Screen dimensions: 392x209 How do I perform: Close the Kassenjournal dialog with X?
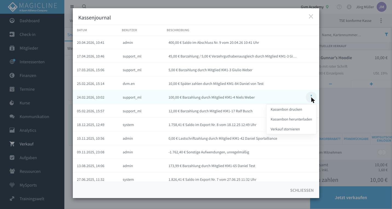tap(311, 16)
